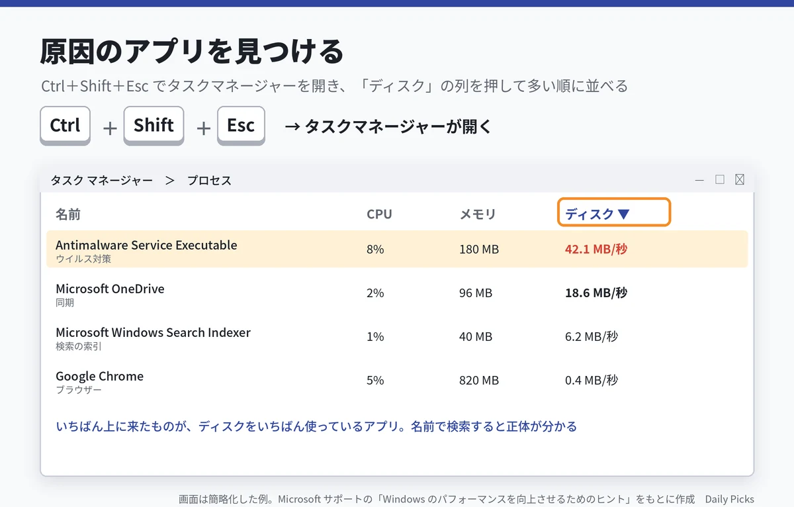Select Microsoft Windows Search Indexer process
Viewport: 794px width, 507px height.
153,332
